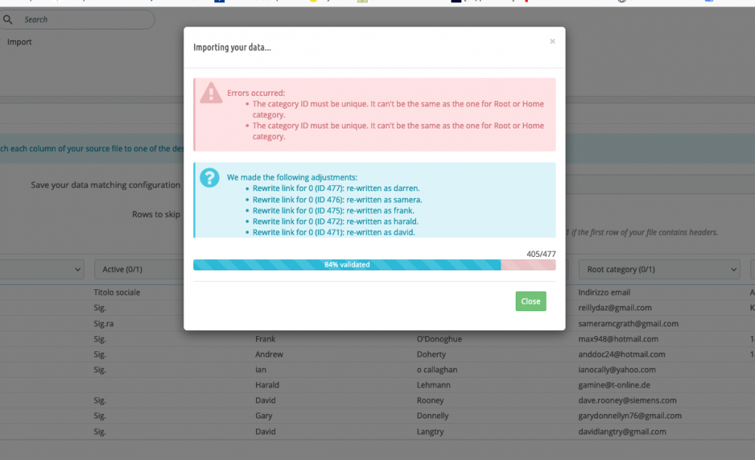
Task: Click Donnelly surname cell
Action: coord(433,415)
